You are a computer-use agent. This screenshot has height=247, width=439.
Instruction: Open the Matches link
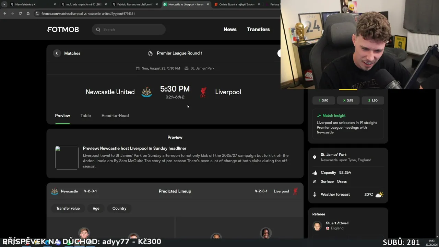pyautogui.click(x=72, y=53)
